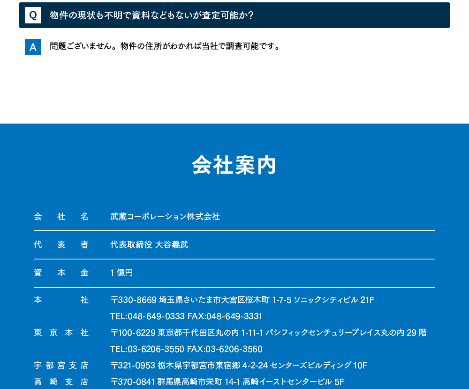Screen dimensions: 469x389
Task: Select the 〒321-0953 栃木県宇都宮市 address
Action: coord(239,366)
